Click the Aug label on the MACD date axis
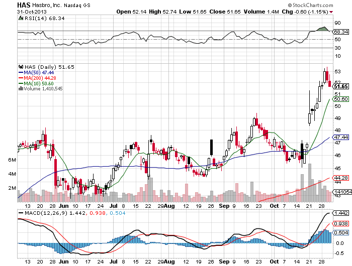This screenshot has height=266, width=352. [x=169, y=261]
